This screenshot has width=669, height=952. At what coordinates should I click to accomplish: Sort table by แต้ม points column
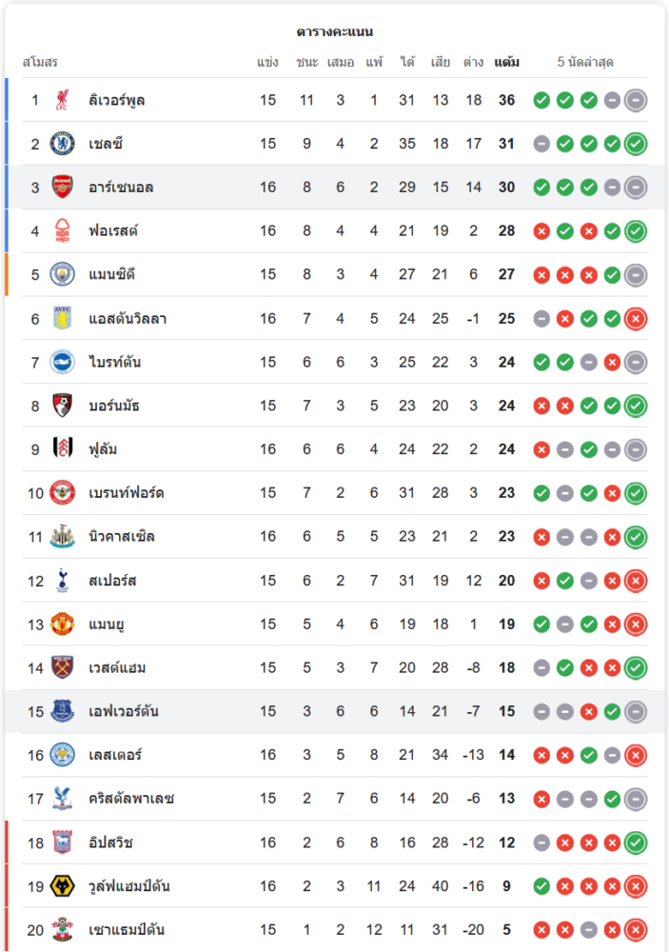pos(506,63)
